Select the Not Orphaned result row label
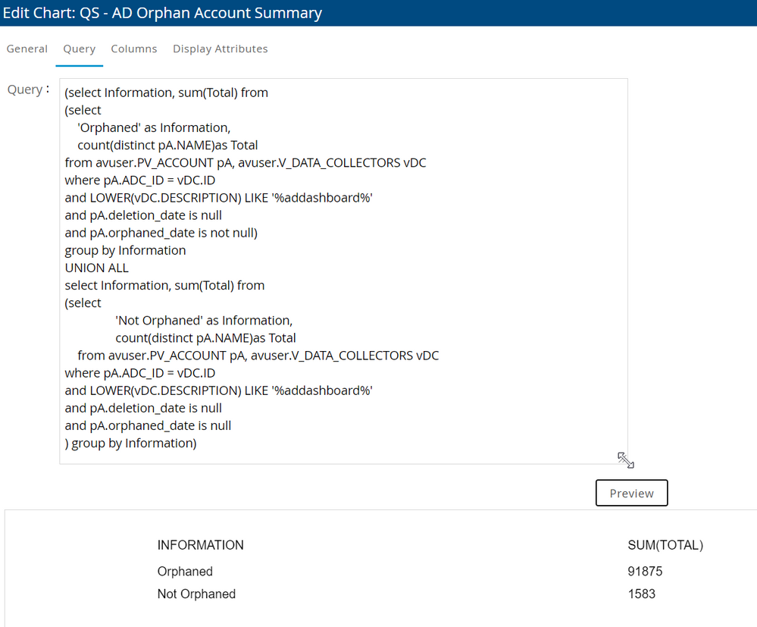This screenshot has height=627, width=757. coord(196,594)
